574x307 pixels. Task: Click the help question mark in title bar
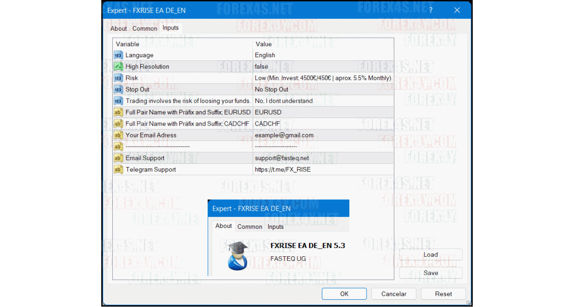pyautogui.click(x=431, y=10)
